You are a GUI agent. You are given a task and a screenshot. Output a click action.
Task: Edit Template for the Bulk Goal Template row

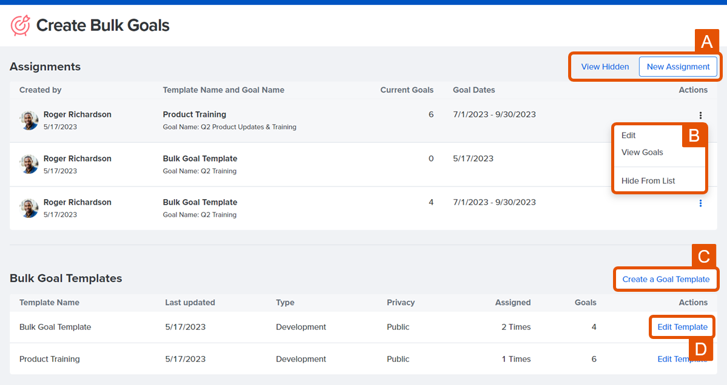[682, 327]
